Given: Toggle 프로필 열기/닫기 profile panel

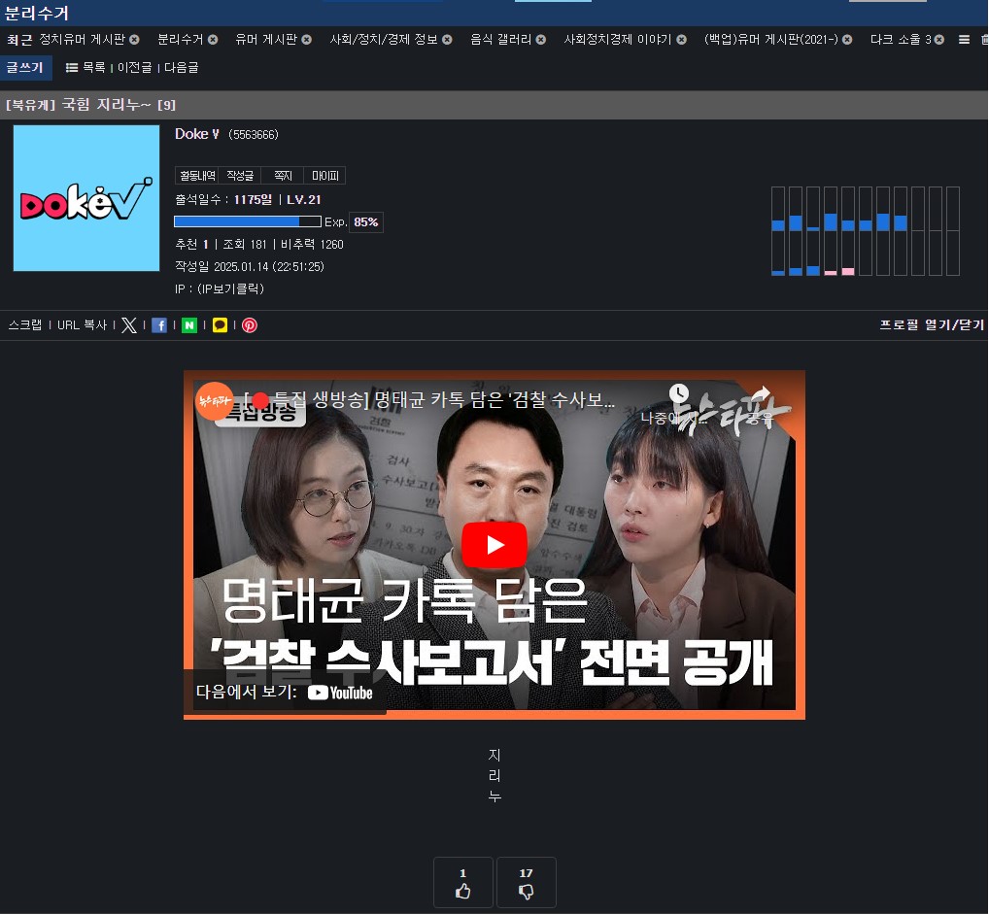Looking at the screenshot, I should [931, 324].
